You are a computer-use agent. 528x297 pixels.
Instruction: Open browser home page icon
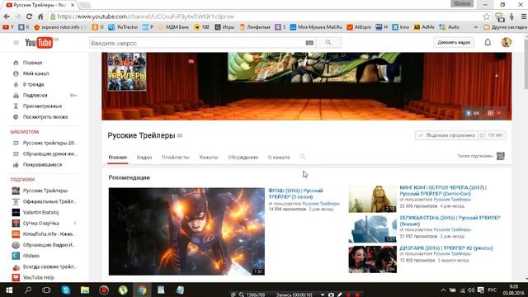[x=40, y=16]
